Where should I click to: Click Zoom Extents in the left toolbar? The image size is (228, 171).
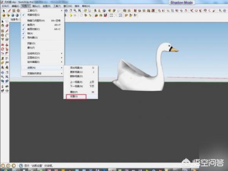[x=7, y=77]
